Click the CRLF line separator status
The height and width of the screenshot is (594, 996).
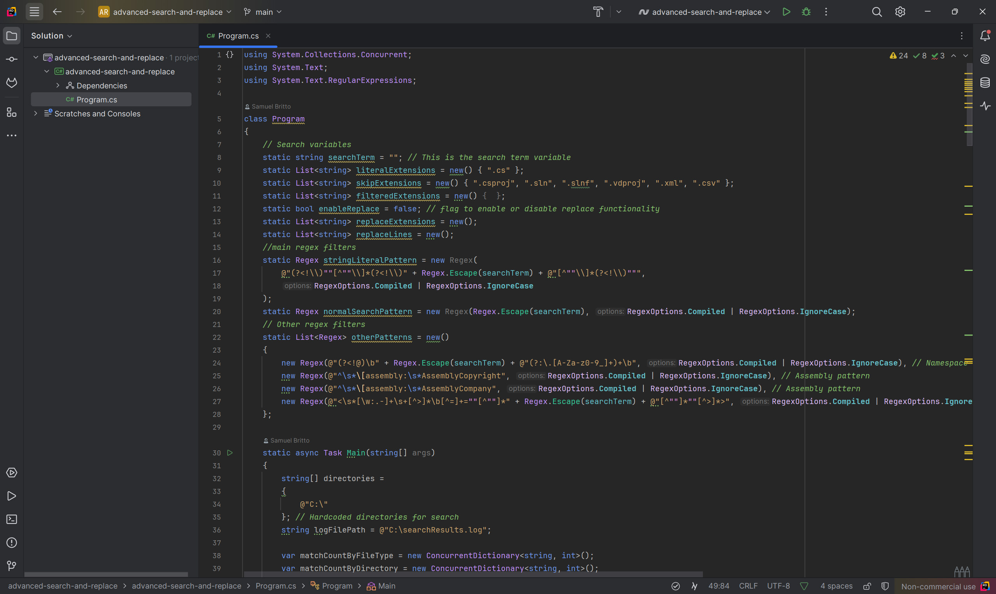(x=748, y=586)
